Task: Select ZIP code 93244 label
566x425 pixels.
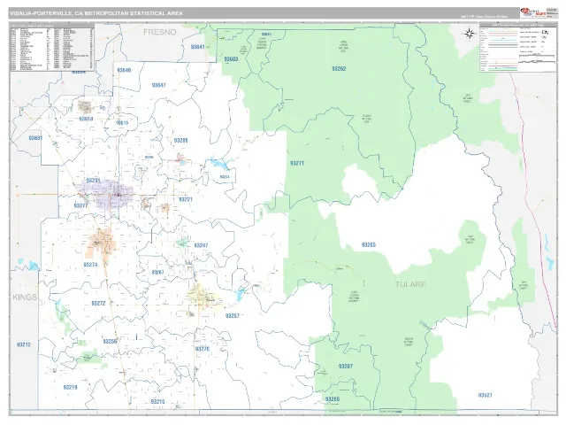Action: [x=225, y=177]
